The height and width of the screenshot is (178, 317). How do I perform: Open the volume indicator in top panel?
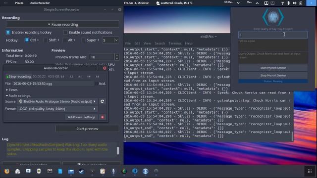coord(295,3)
